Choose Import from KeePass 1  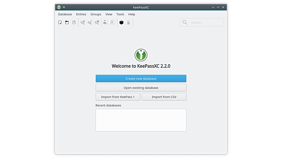pyautogui.click(x=118, y=97)
